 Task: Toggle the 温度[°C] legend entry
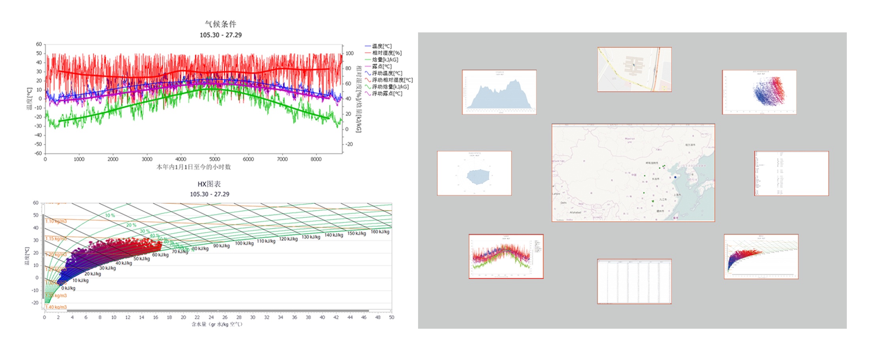(379, 46)
